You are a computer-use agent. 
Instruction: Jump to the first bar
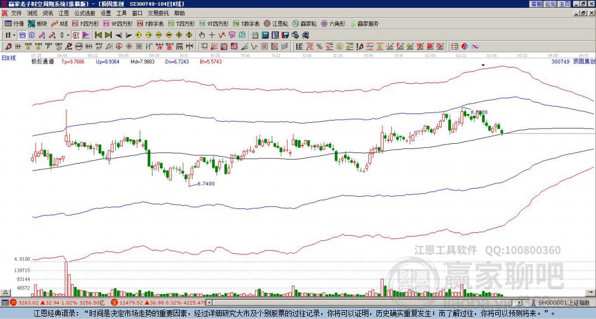[98, 36]
